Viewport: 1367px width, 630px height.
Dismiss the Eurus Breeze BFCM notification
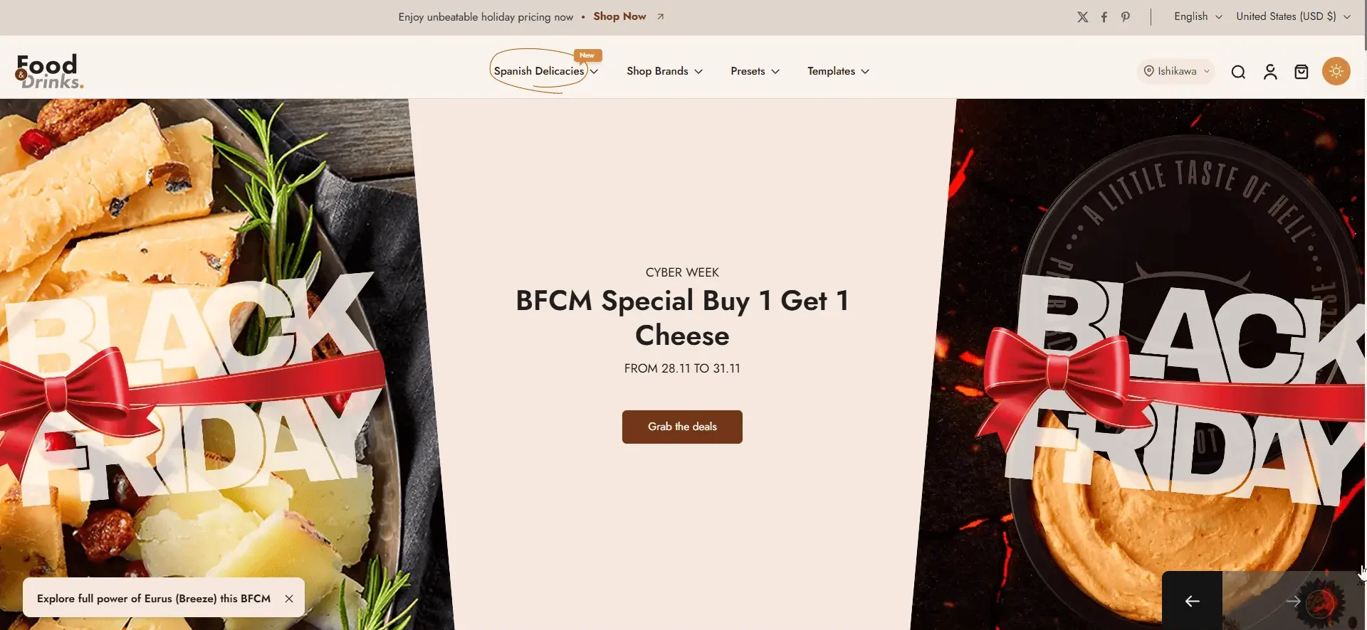click(289, 599)
